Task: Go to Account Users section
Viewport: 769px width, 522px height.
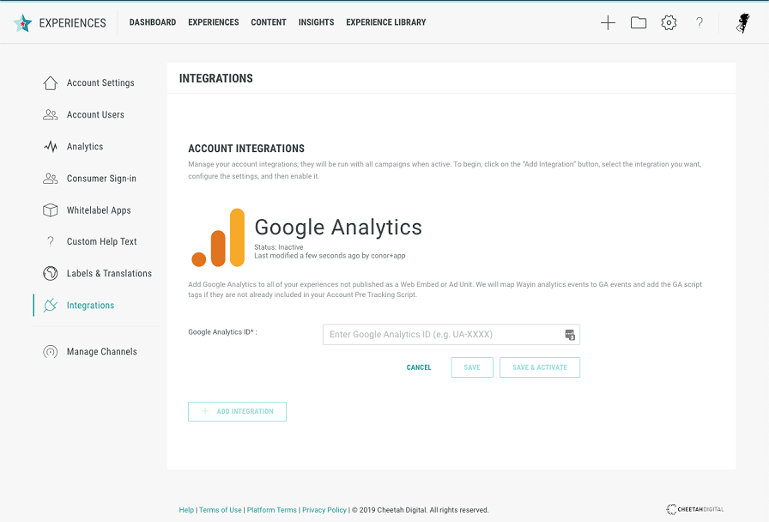Action: tap(95, 115)
